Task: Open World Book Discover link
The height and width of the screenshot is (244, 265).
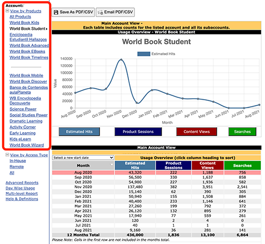Action: 28,82
